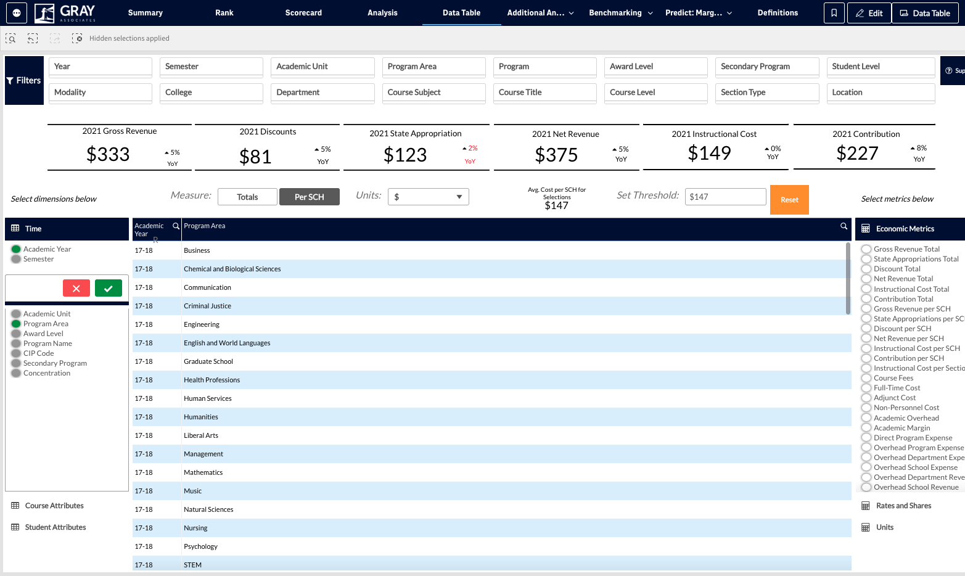Switch to the Summary tab
965x576 pixels.
click(146, 12)
